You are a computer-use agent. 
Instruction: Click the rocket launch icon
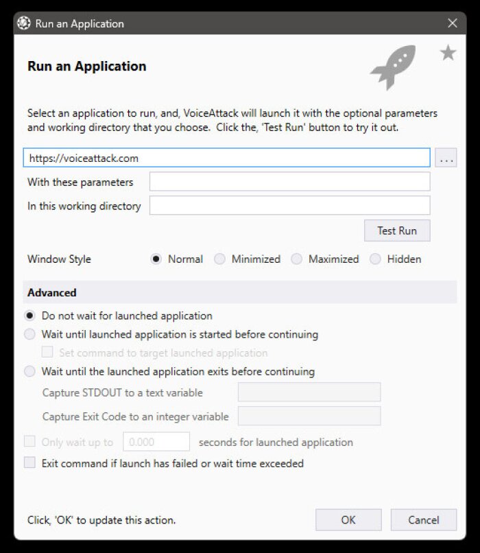[x=393, y=67]
